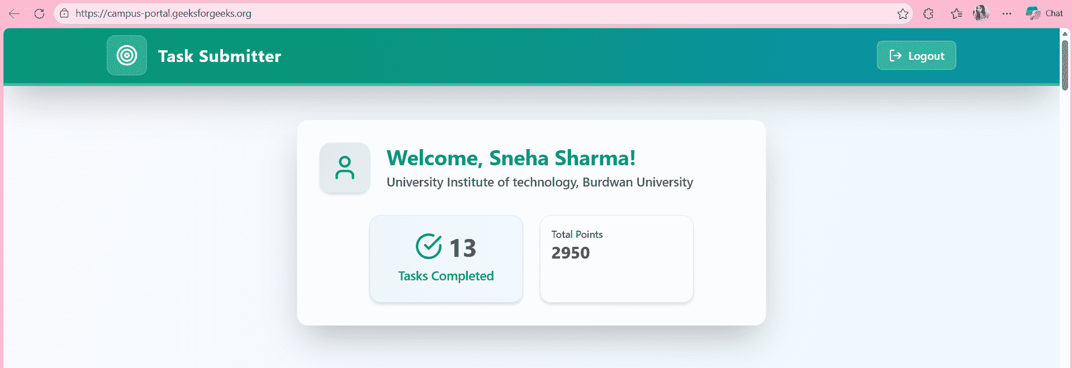Open the browser three-dot settings menu

coord(1007,13)
